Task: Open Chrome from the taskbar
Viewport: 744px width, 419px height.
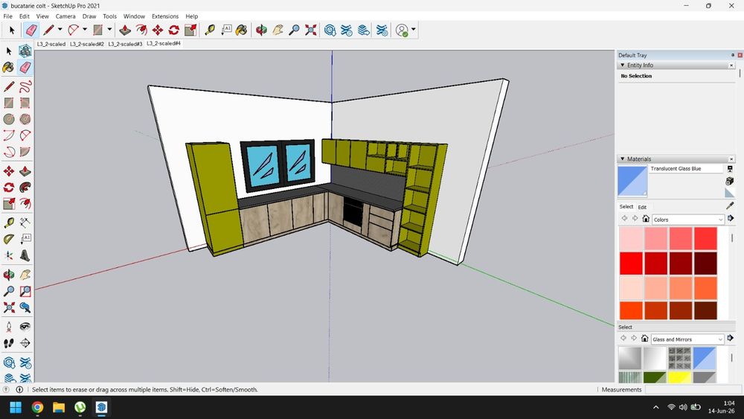Action: (37, 407)
